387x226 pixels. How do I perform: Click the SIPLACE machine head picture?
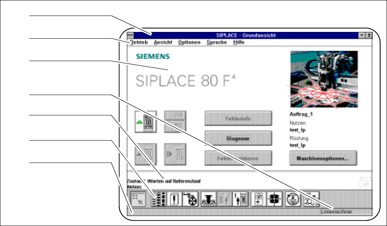(x=324, y=79)
